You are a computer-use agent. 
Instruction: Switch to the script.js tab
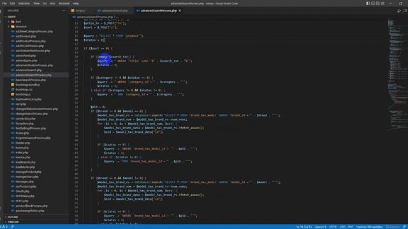pyautogui.click(x=80, y=11)
